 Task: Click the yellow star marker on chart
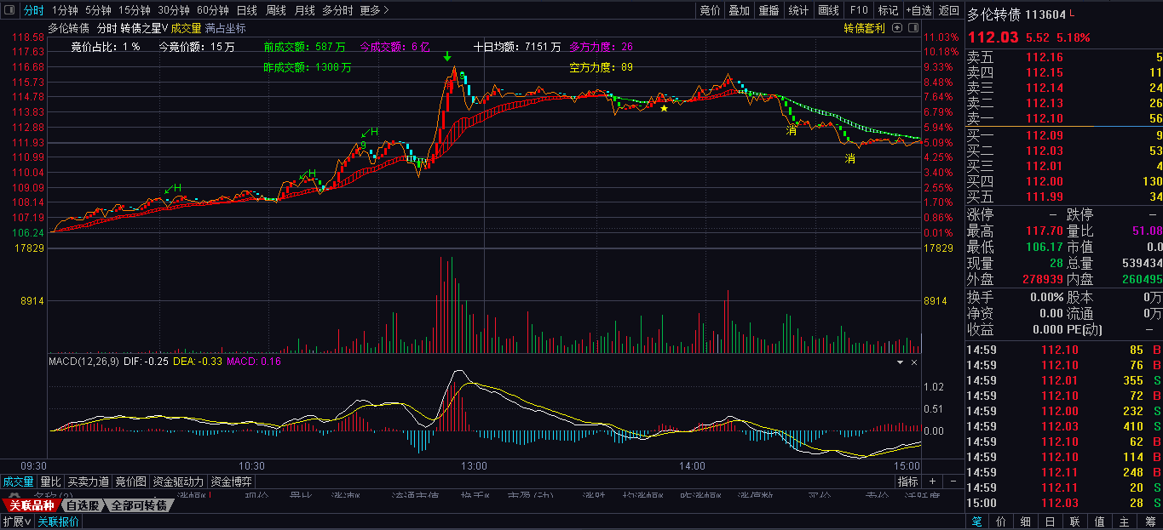pyautogui.click(x=664, y=108)
